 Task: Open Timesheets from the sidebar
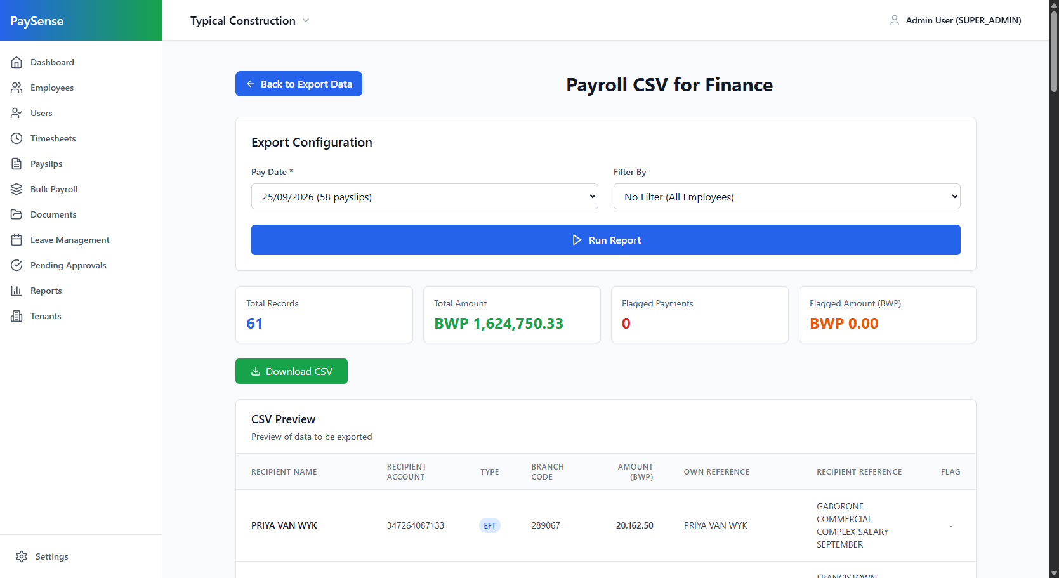tap(81, 138)
